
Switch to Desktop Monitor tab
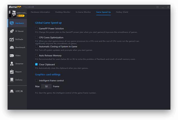[63, 12]
